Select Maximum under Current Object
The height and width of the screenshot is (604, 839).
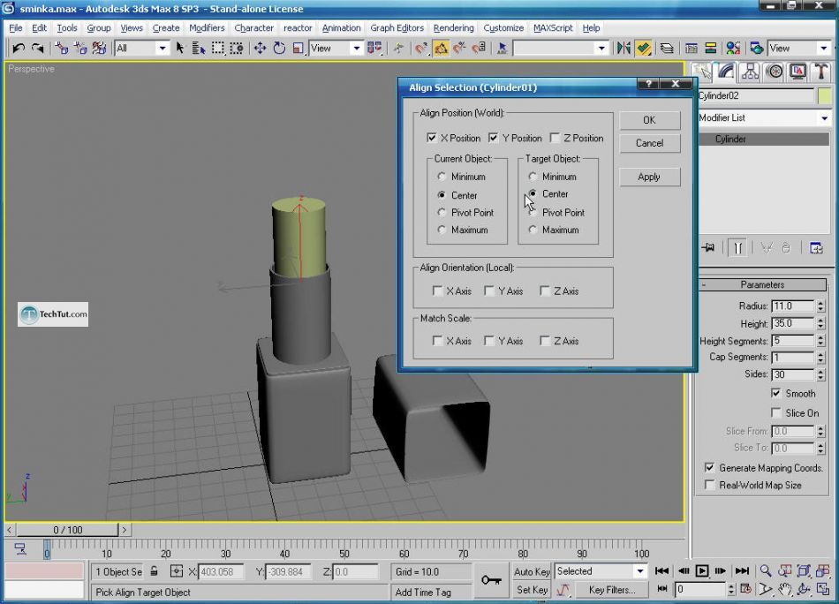coord(442,230)
